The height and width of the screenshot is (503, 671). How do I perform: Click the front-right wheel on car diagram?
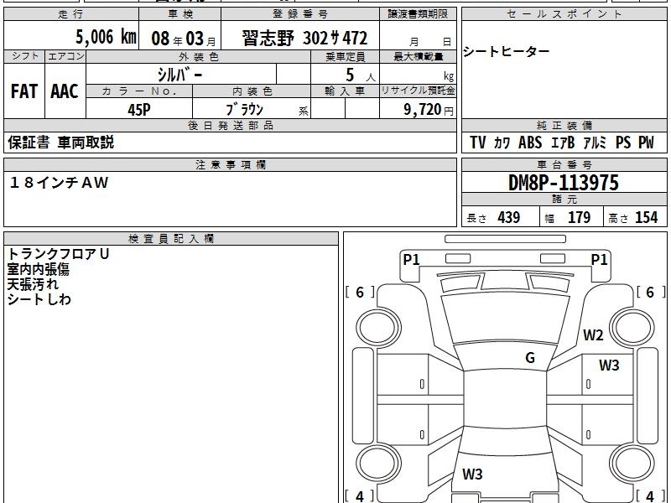point(632,328)
